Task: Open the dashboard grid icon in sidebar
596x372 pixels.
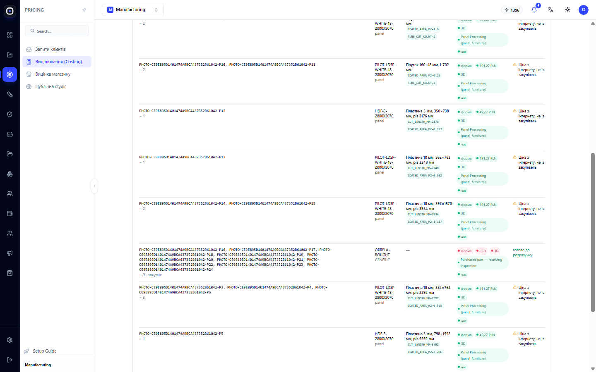Action: pyautogui.click(x=10, y=35)
